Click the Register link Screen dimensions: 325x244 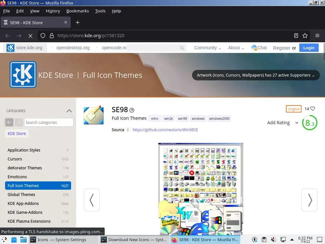282,48
